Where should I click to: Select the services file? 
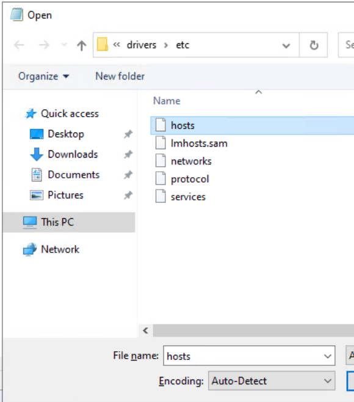coord(188,197)
